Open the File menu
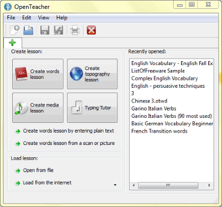This screenshot has height=207, width=222. (x=11, y=18)
